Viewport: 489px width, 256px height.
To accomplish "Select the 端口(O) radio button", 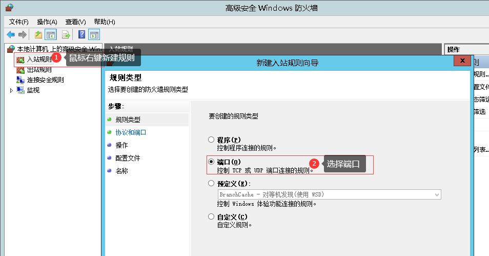I will (x=211, y=162).
